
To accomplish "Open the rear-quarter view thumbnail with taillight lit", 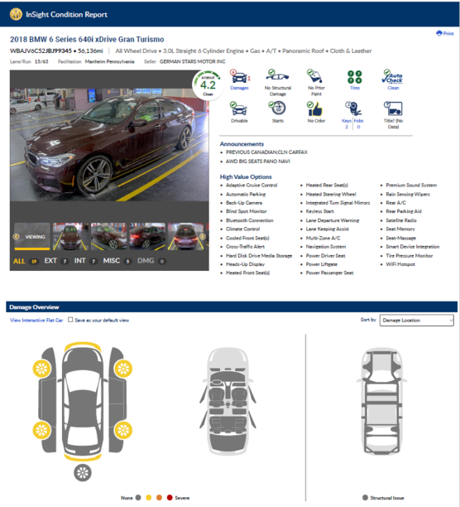I will click(x=147, y=236).
